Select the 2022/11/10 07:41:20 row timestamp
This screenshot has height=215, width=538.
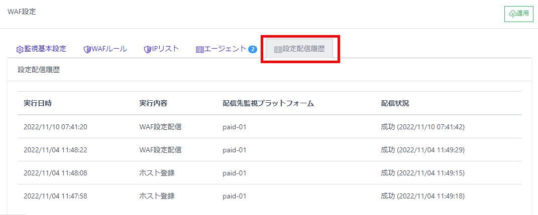click(x=55, y=127)
